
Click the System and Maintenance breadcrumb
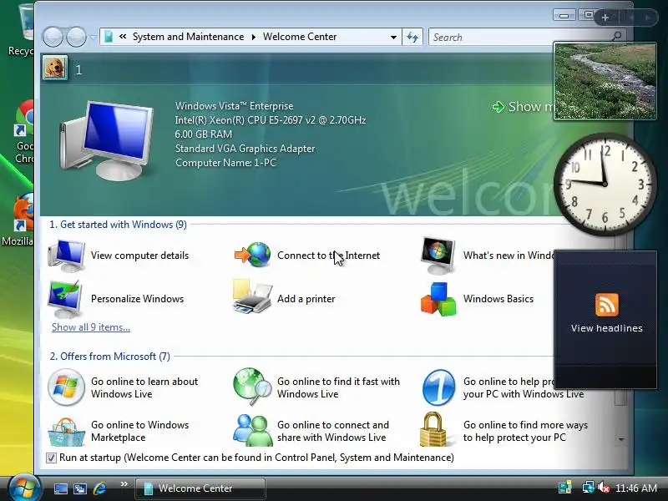(x=189, y=37)
